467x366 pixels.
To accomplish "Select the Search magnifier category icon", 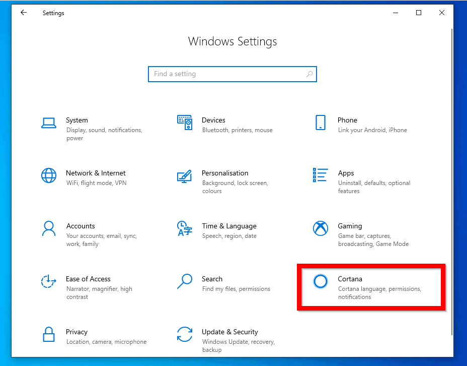I will [185, 281].
